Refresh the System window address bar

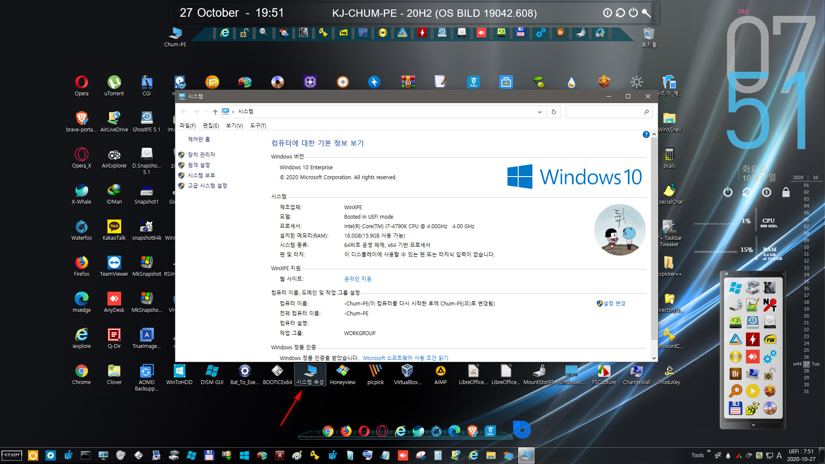point(553,112)
